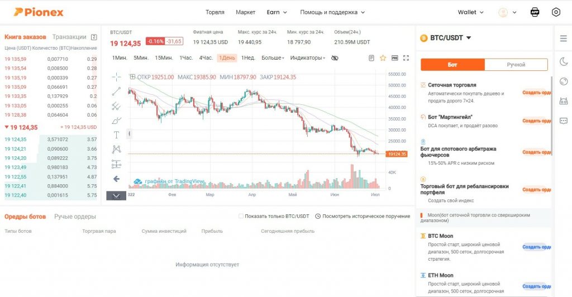Open fullscreen chart mode
The height and width of the screenshot is (297, 572).
point(406,58)
